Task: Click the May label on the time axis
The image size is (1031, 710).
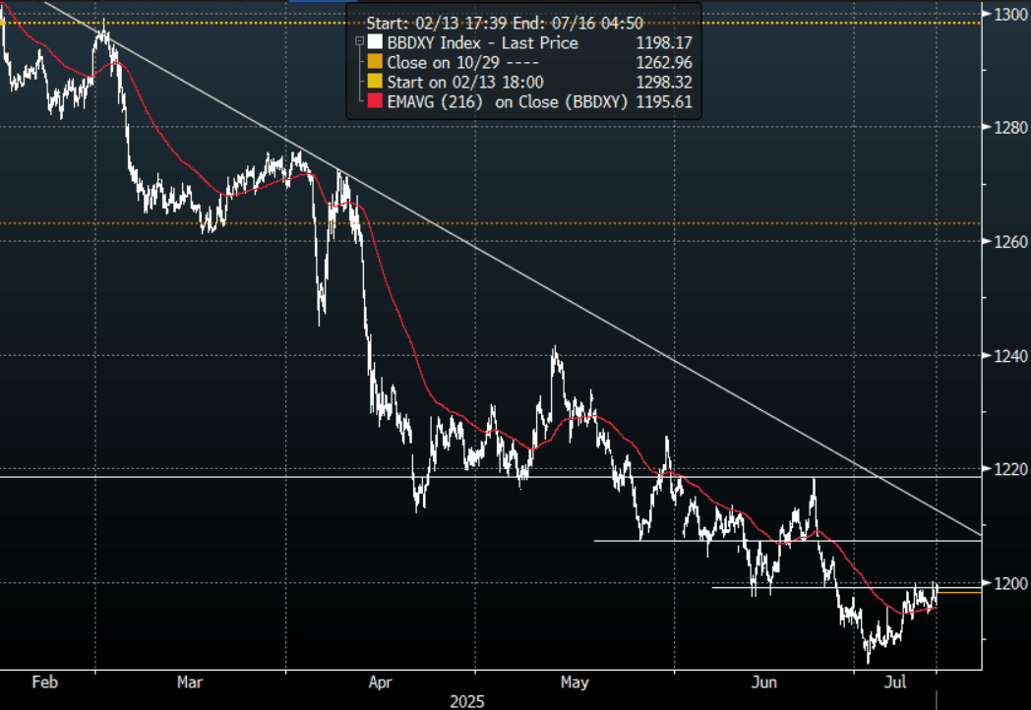Action: click(575, 682)
